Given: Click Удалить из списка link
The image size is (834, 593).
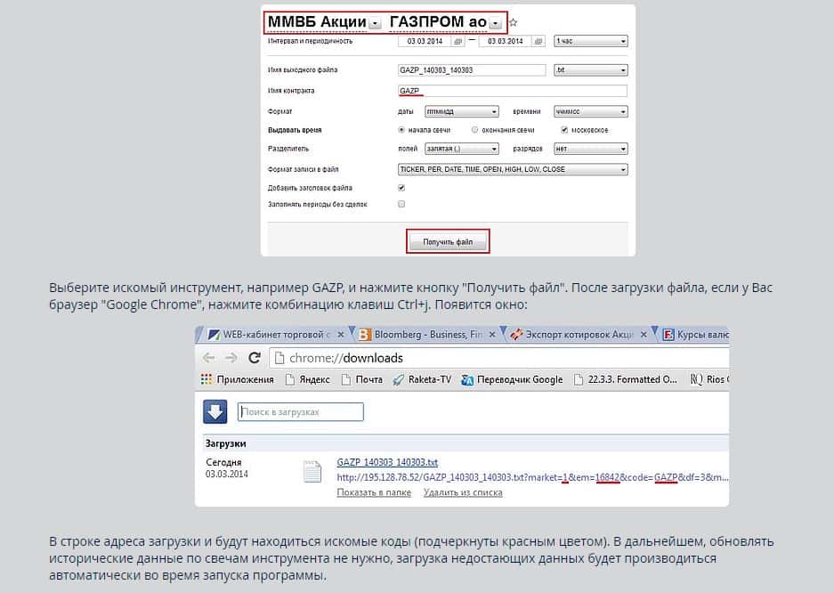Looking at the screenshot, I should pos(463,493).
